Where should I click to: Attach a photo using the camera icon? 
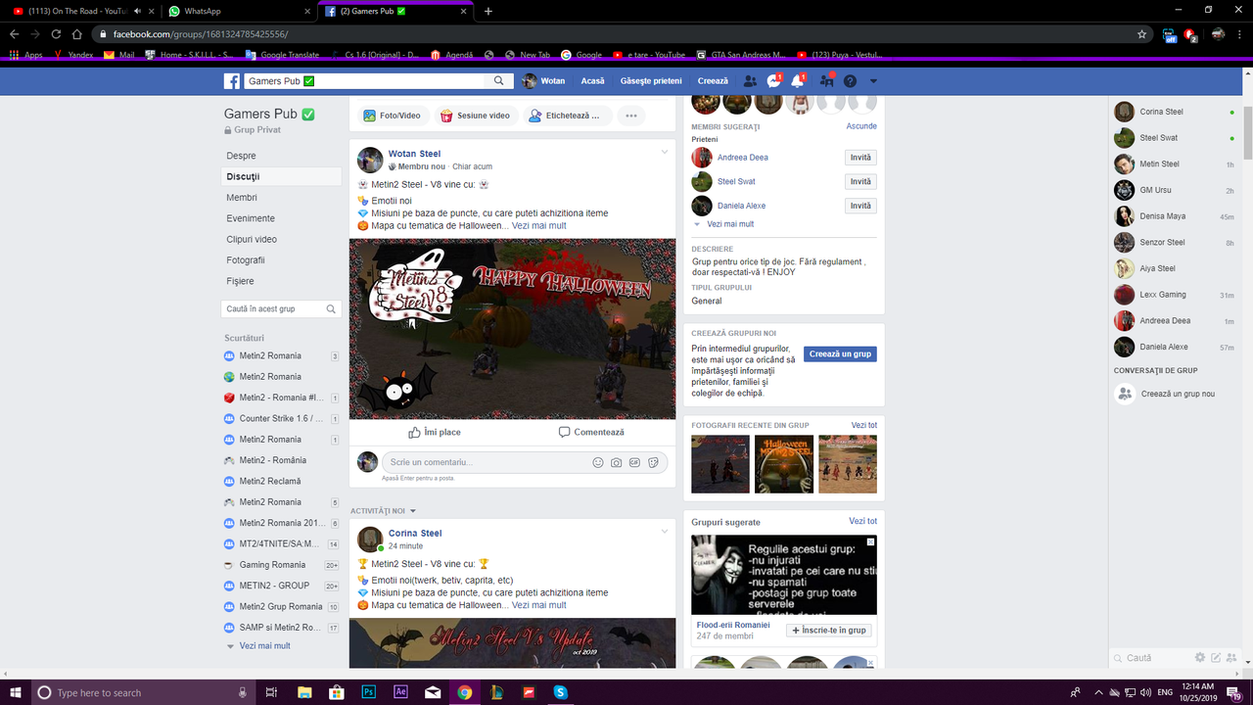click(x=616, y=462)
